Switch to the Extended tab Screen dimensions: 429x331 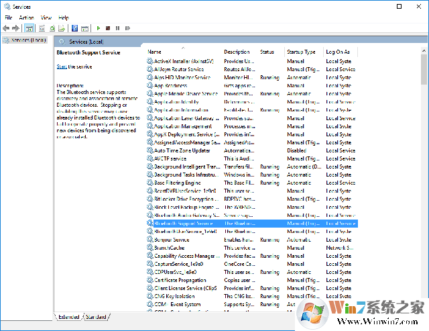coord(68,316)
